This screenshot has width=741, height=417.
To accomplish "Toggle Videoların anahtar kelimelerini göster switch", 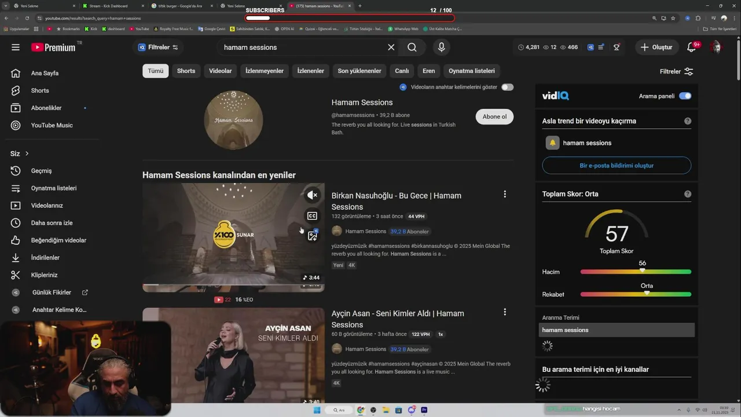I will pyautogui.click(x=507, y=87).
